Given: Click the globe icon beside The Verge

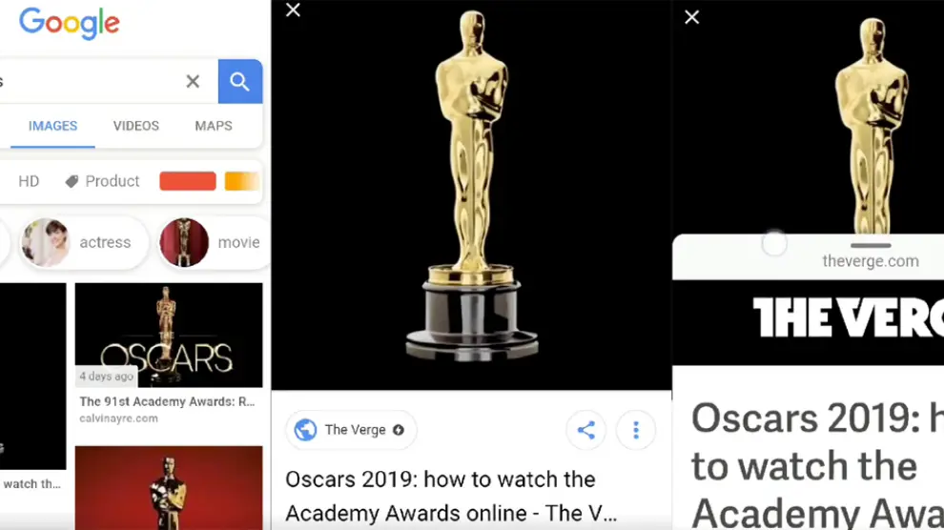Looking at the screenshot, I should [x=305, y=430].
